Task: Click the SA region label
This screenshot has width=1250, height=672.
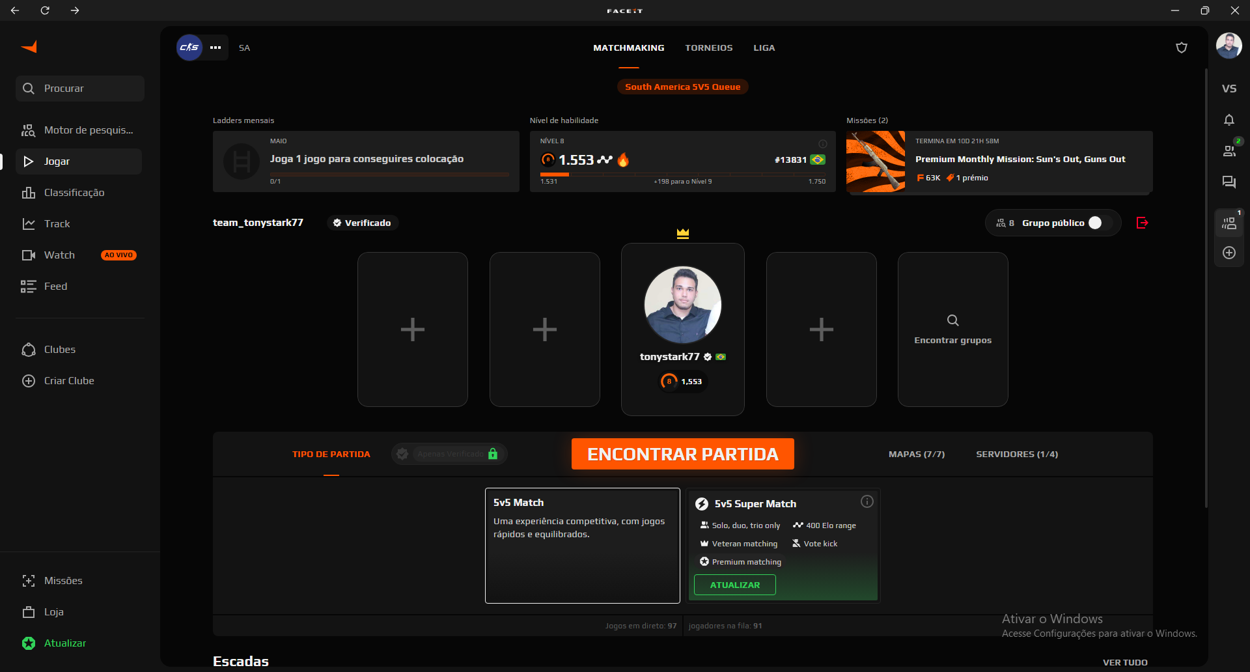Action: click(244, 48)
